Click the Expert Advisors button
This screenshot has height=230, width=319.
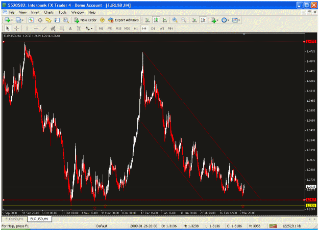pos(124,20)
